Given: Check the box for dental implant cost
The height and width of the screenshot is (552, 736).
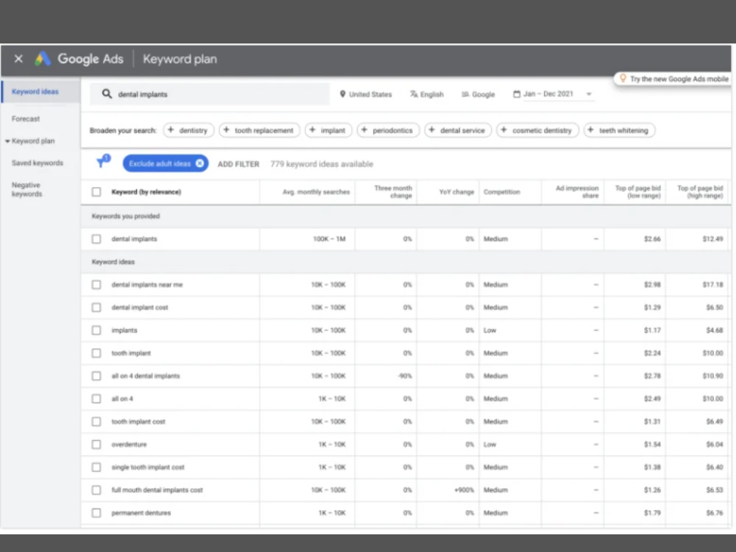Looking at the screenshot, I should (96, 308).
